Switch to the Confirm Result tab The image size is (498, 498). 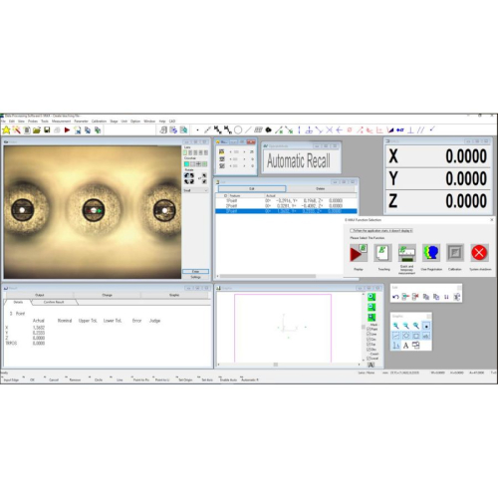click(x=54, y=302)
